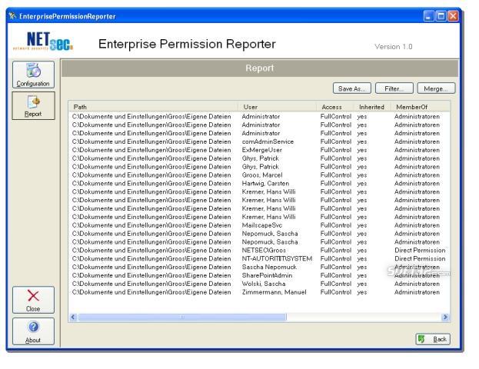
Task: Click Administratoren in the Groos, Marcel row
Action: (x=417, y=175)
